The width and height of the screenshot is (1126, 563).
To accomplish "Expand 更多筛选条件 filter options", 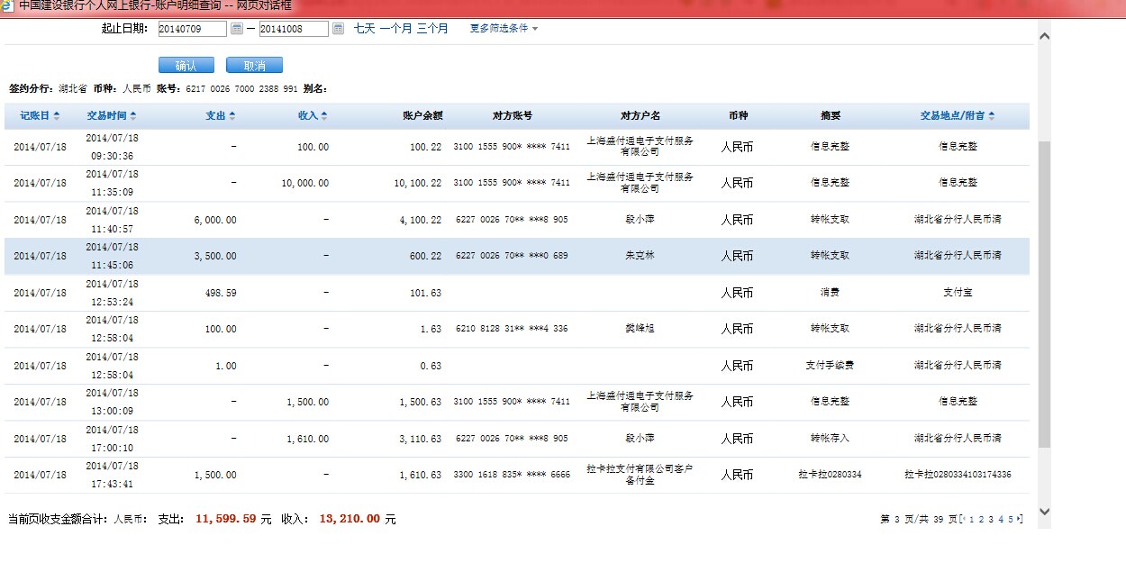I will [504, 29].
